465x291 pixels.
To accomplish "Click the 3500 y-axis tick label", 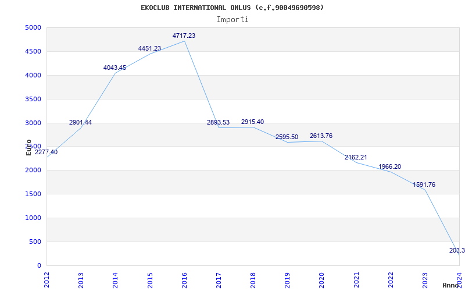I will click(33, 99).
